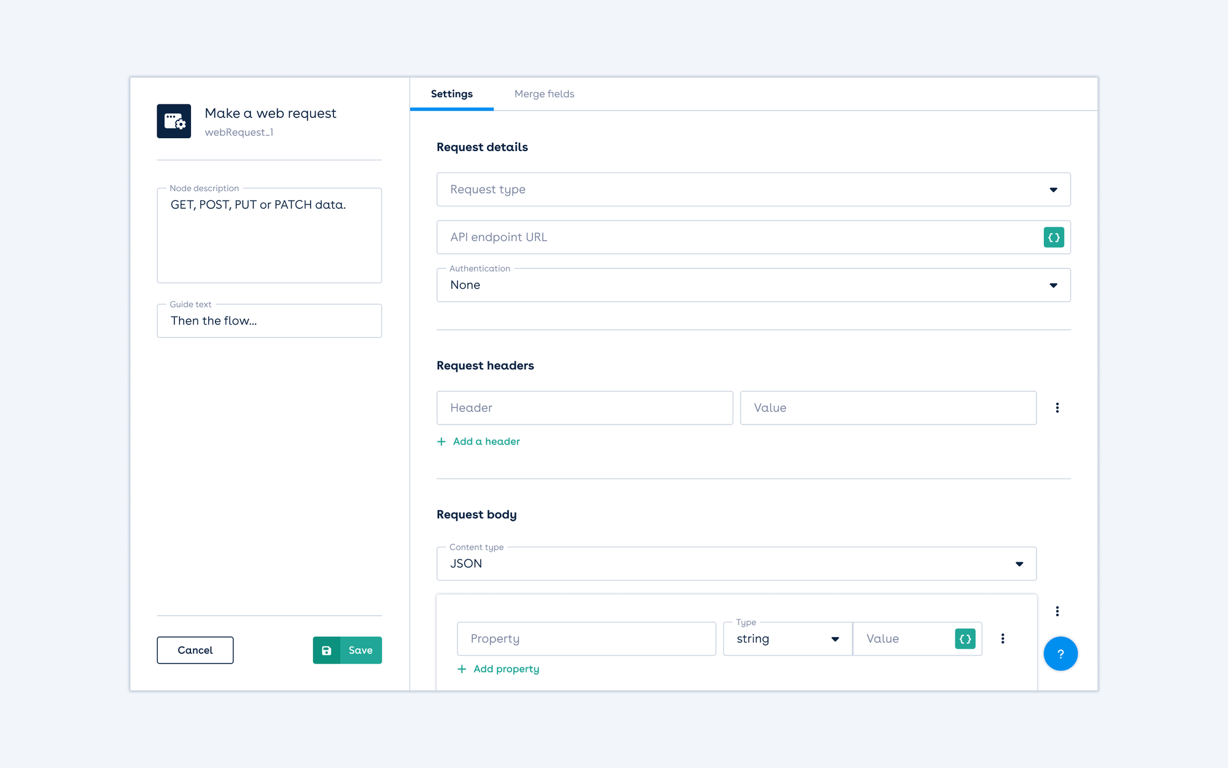Expand the Request type dropdown

click(x=753, y=189)
